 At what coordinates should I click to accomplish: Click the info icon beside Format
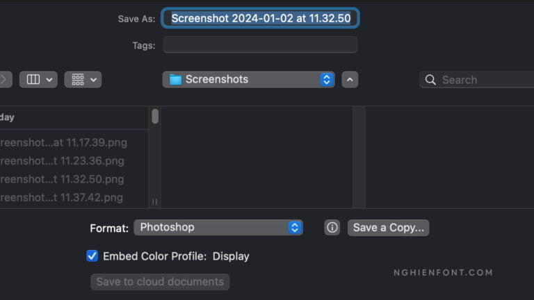(332, 227)
